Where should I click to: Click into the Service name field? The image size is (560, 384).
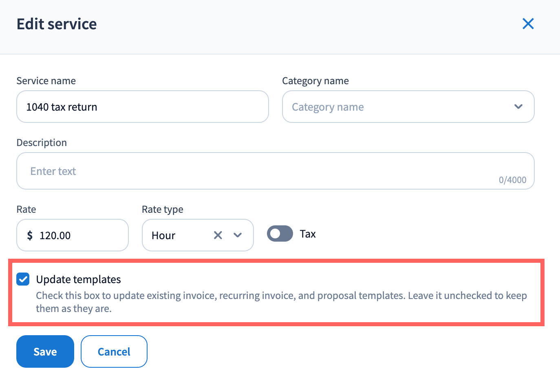(x=143, y=107)
